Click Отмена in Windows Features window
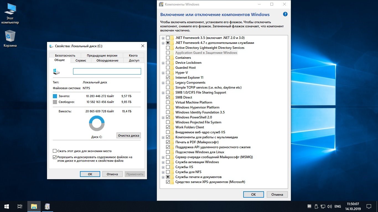Screen dimensions: 378x212 [277, 194]
